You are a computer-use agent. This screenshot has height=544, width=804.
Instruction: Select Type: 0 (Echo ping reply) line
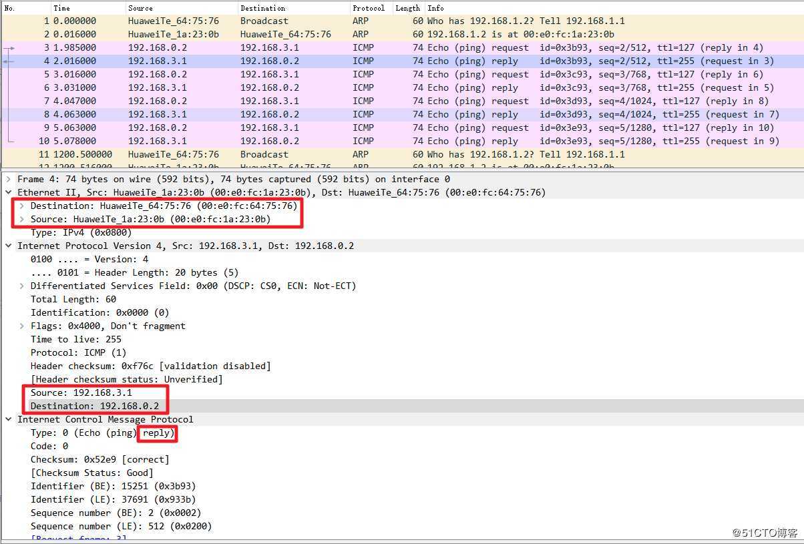(x=103, y=433)
